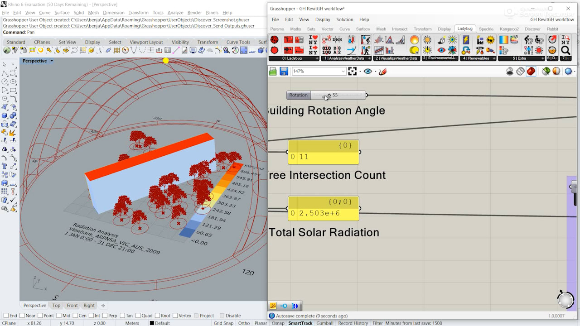Viewport: 580px width, 326px height.
Task: Click the red shaded preview mode icon
Action: pyautogui.click(x=531, y=71)
